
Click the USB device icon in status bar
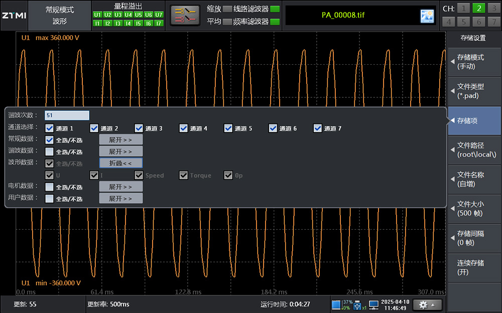point(357,304)
